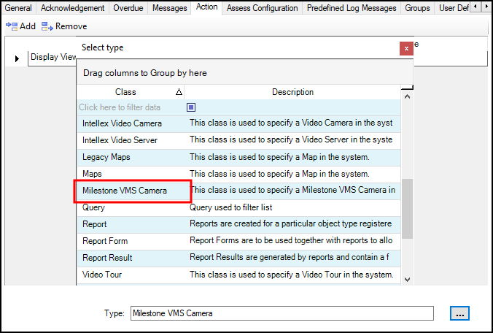Click the scrollbar down arrow in the type list

tap(407, 280)
